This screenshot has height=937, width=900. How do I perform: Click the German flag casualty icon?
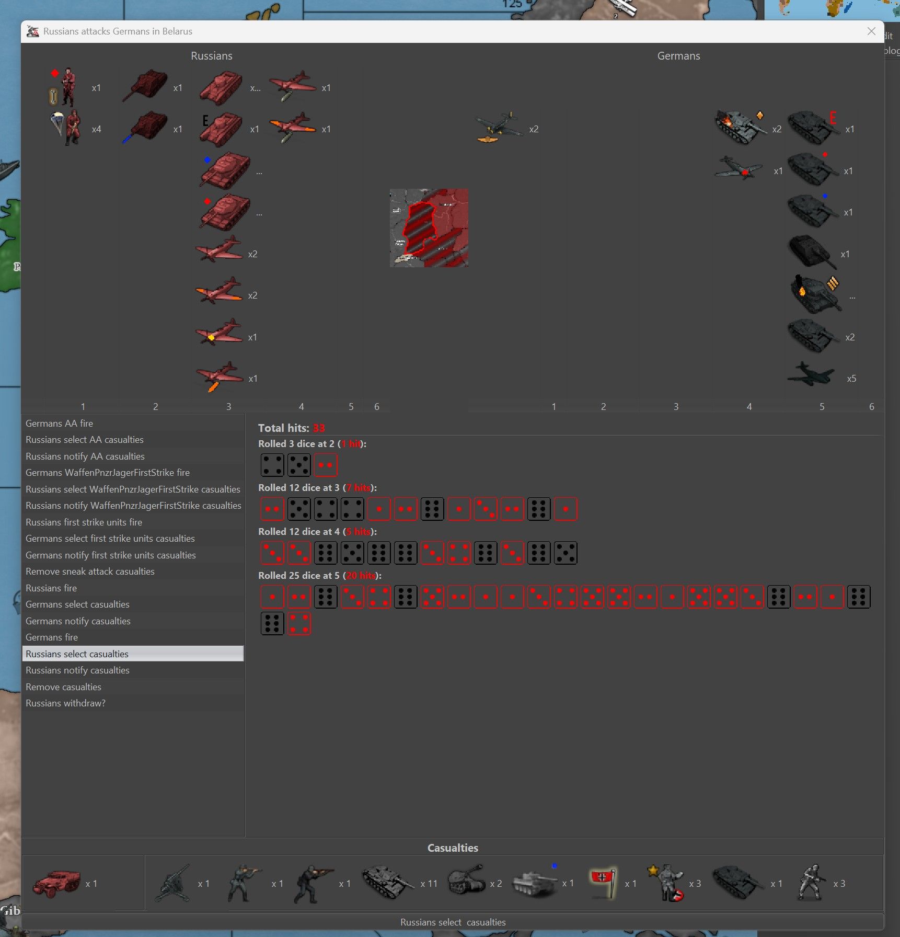[603, 883]
